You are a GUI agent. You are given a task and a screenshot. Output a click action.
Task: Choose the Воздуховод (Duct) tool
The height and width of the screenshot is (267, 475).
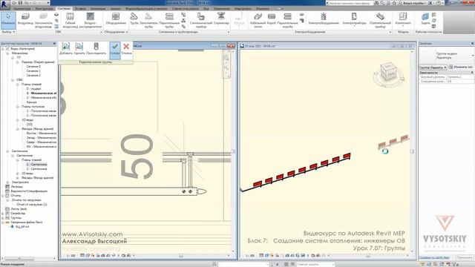point(25,19)
